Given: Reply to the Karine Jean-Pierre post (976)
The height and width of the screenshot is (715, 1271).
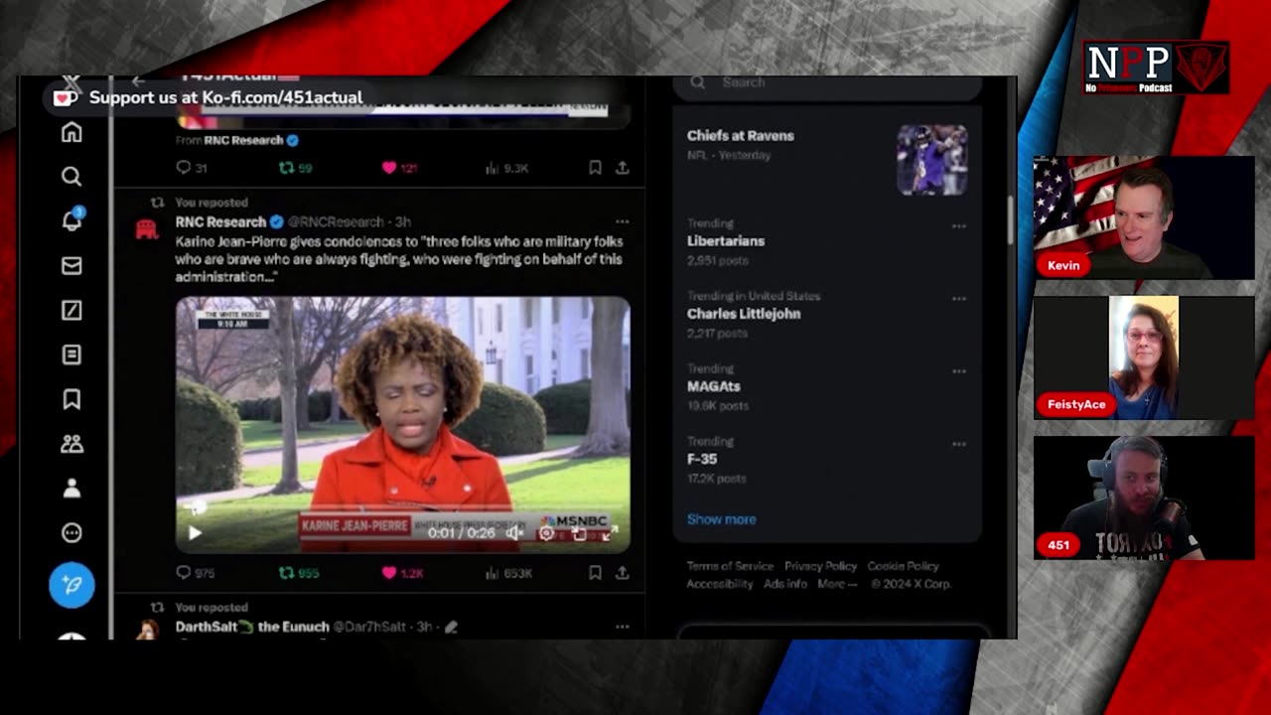Looking at the screenshot, I should point(195,573).
